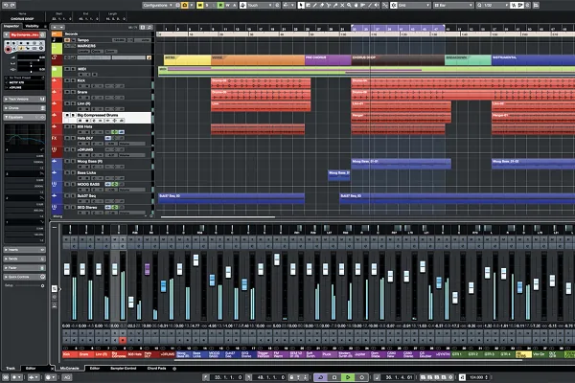
Task: Click the yellow M mute-all state button
Action: (x=200, y=5)
